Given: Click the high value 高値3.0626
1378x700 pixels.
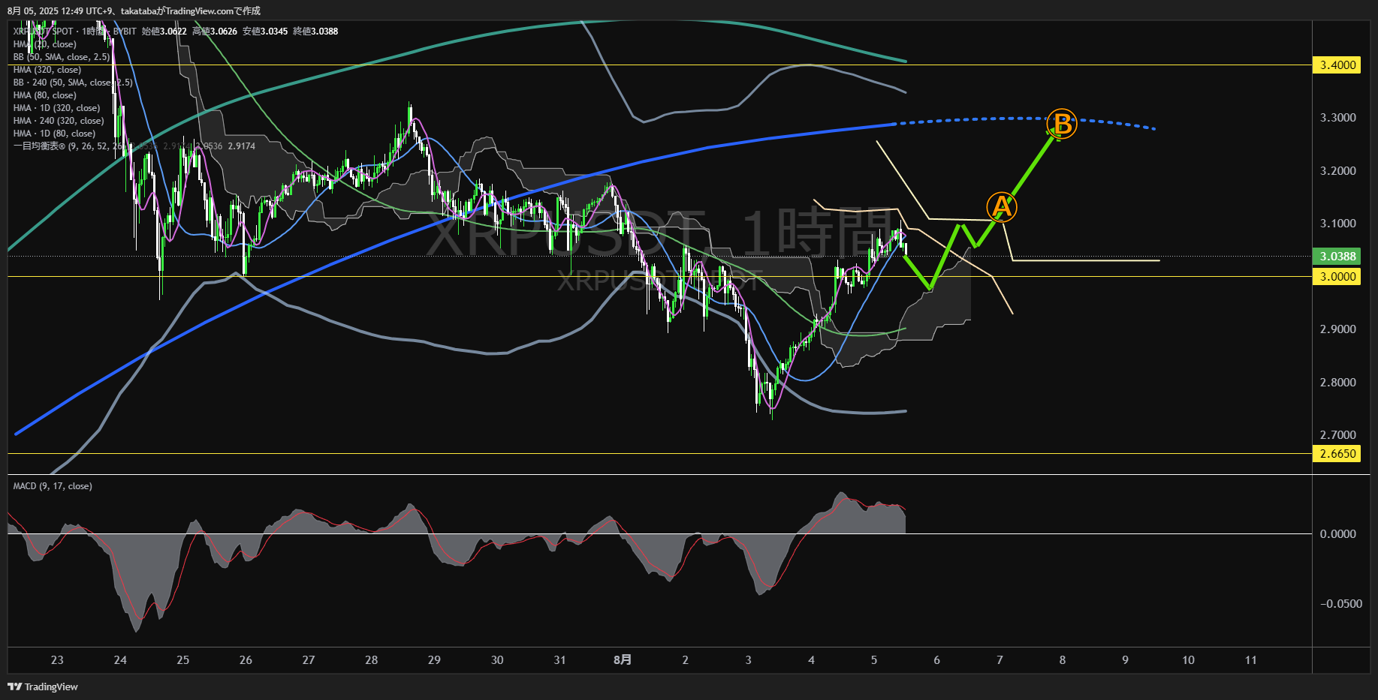Looking at the screenshot, I should [x=215, y=32].
